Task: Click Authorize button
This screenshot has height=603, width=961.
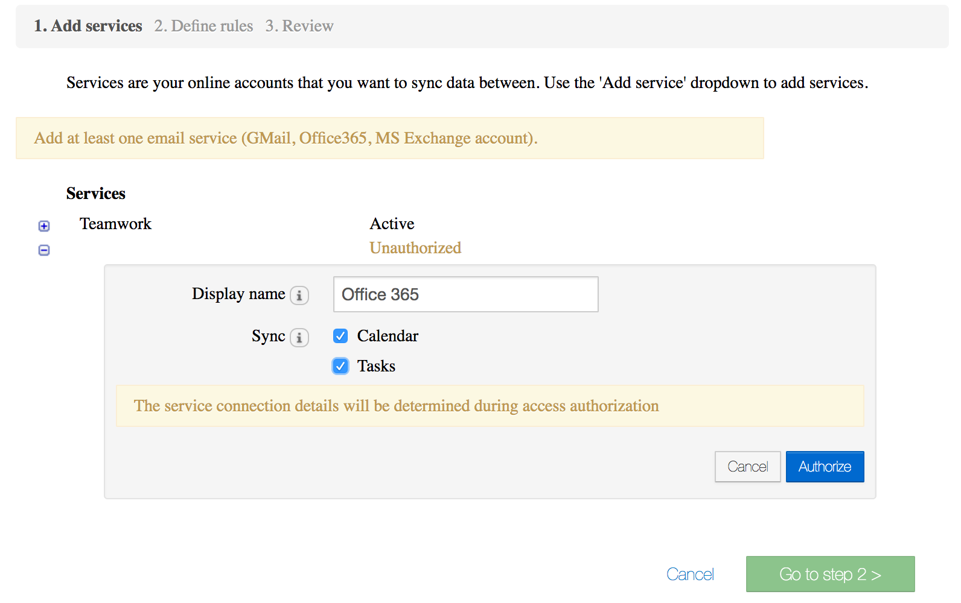Action: [825, 467]
